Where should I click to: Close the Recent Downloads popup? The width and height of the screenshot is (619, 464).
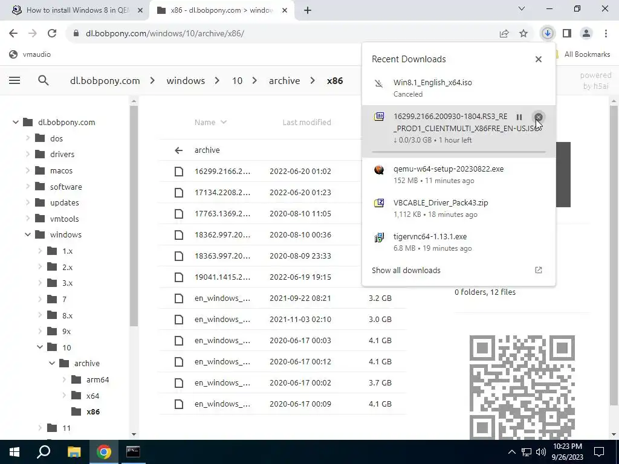coord(539,59)
